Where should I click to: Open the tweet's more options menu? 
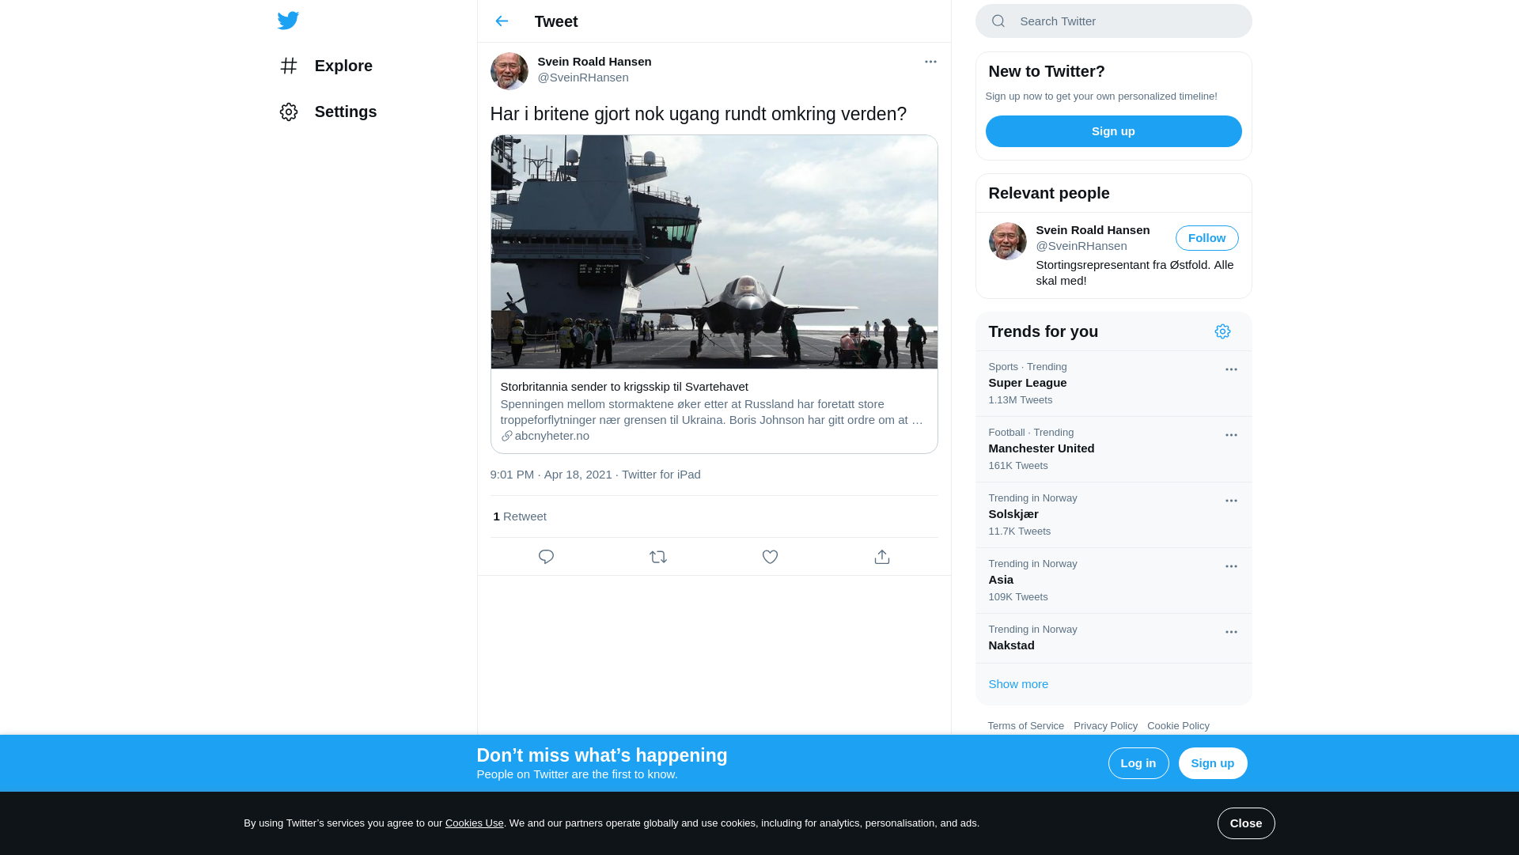click(x=930, y=62)
